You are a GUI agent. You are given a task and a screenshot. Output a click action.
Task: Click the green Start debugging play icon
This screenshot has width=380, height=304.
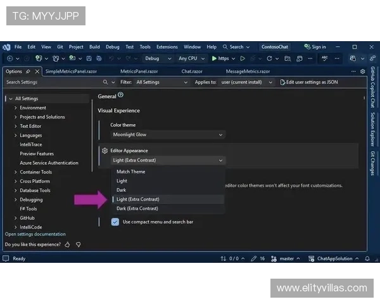pyautogui.click(x=214, y=58)
